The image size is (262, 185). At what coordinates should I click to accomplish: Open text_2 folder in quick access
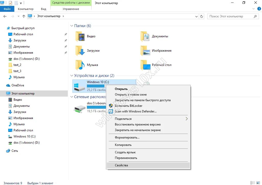[x=17, y=65]
